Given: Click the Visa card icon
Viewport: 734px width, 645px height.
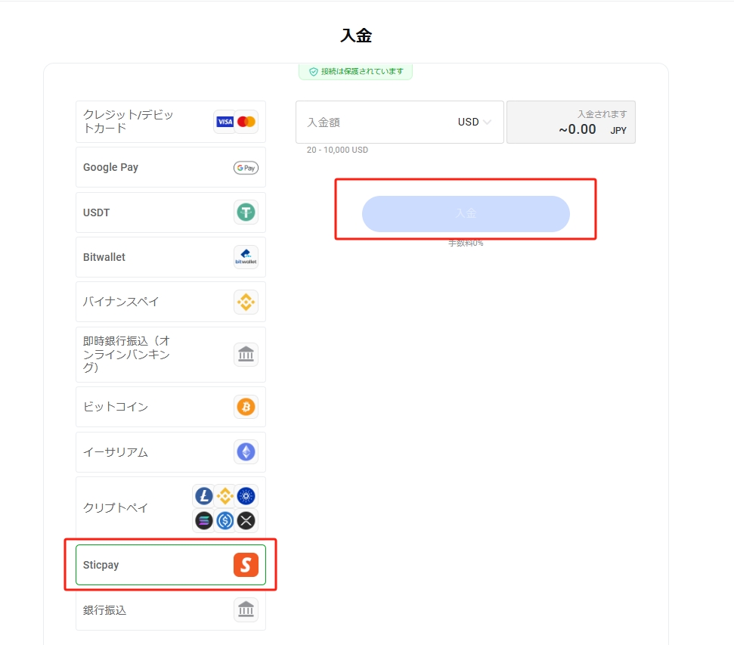Looking at the screenshot, I should [x=225, y=122].
